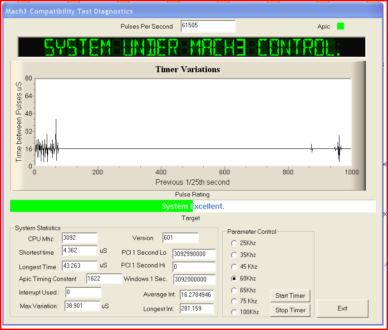Click the Max Variation field
388x330 pixels.
click(x=83, y=306)
